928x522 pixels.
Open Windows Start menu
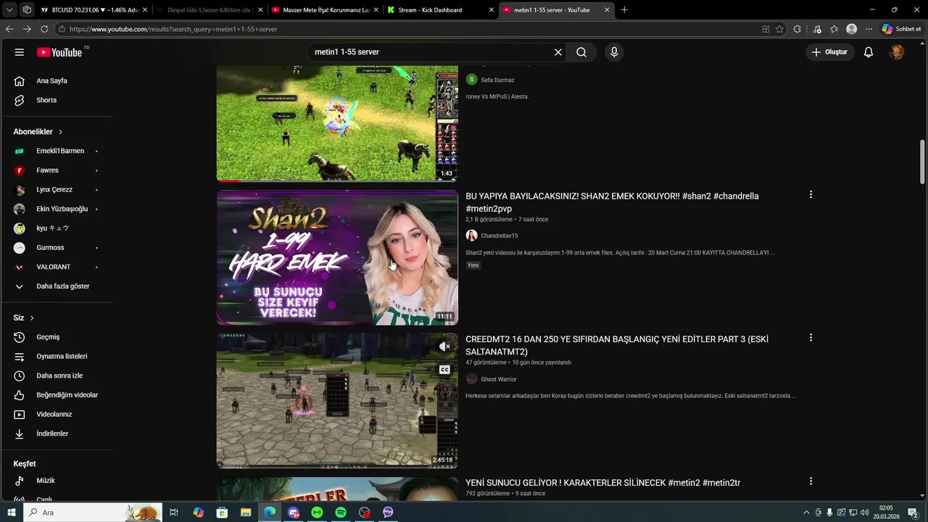point(11,513)
